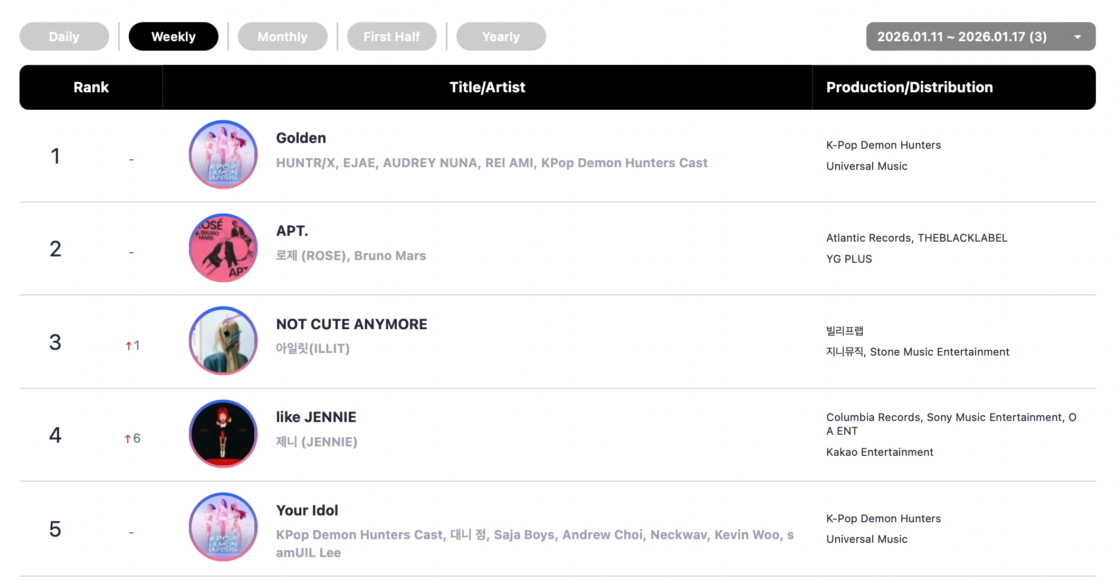The image size is (1117, 584).
Task: Open the 2026.01.11 ~ 2026.01.17 period selector
Action: click(961, 37)
